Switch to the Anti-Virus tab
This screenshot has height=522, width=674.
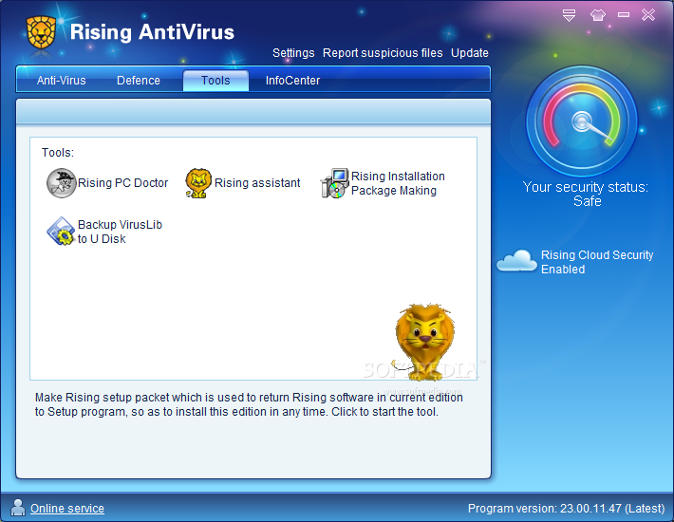click(x=61, y=81)
